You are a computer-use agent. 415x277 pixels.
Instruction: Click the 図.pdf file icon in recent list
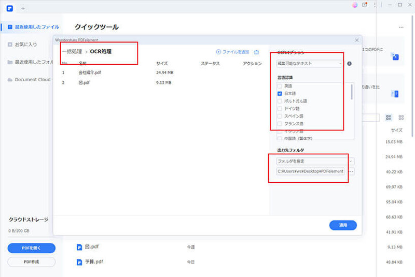point(79,247)
